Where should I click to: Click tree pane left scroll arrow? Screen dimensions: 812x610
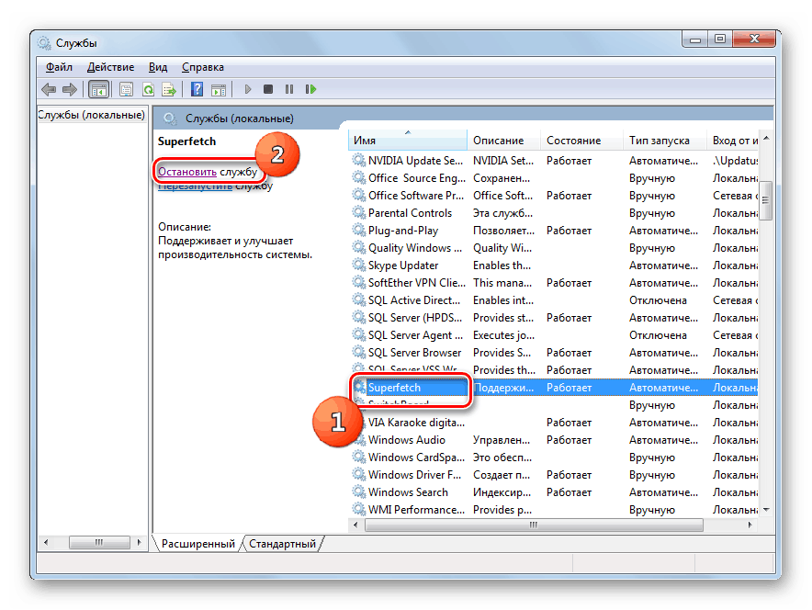click(x=46, y=542)
